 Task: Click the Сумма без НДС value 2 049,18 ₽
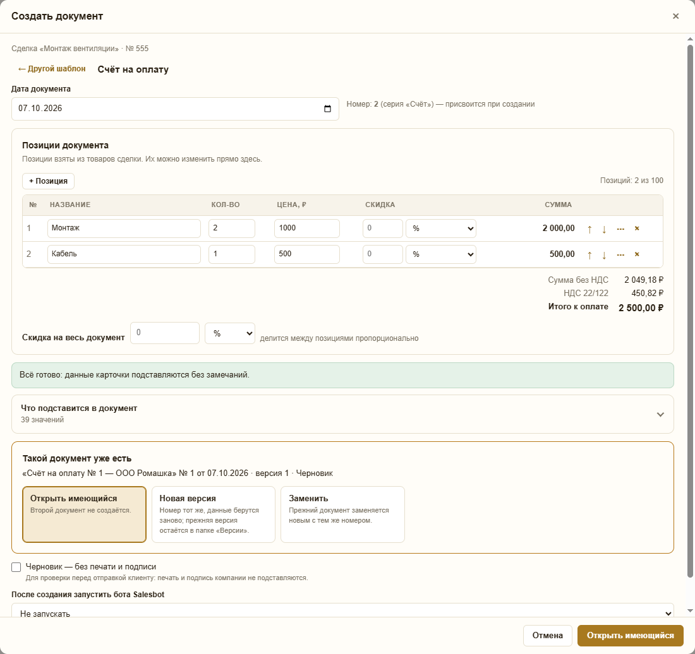644,280
